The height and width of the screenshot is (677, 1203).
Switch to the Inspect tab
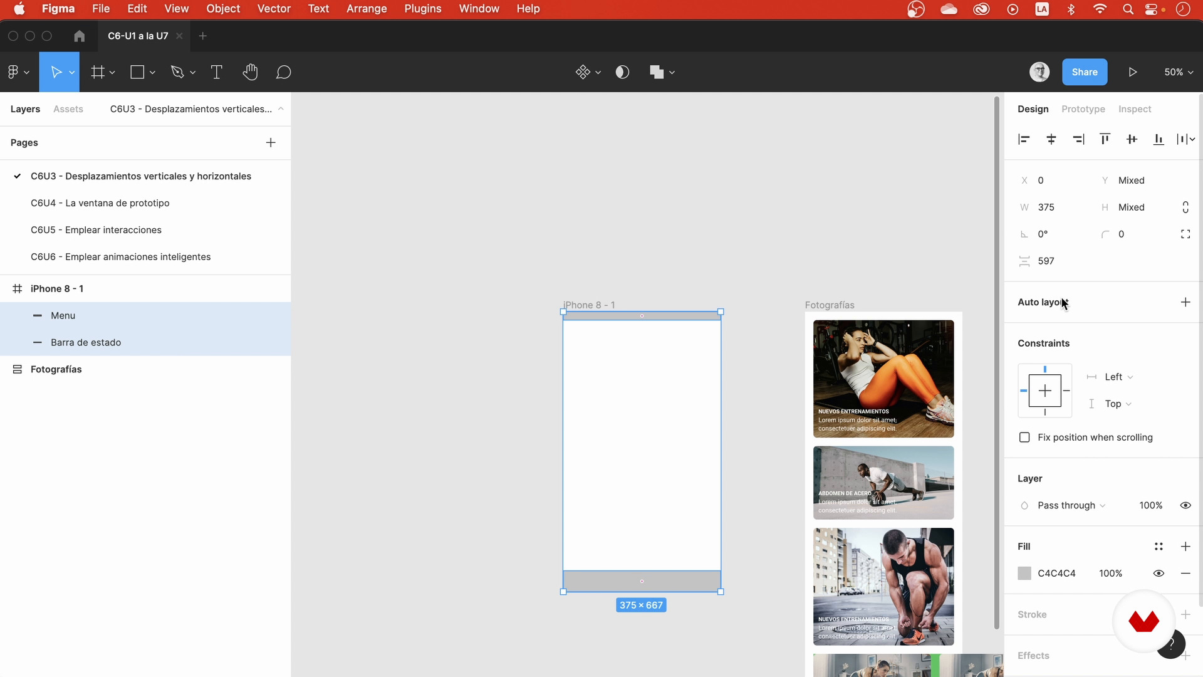[x=1135, y=109]
